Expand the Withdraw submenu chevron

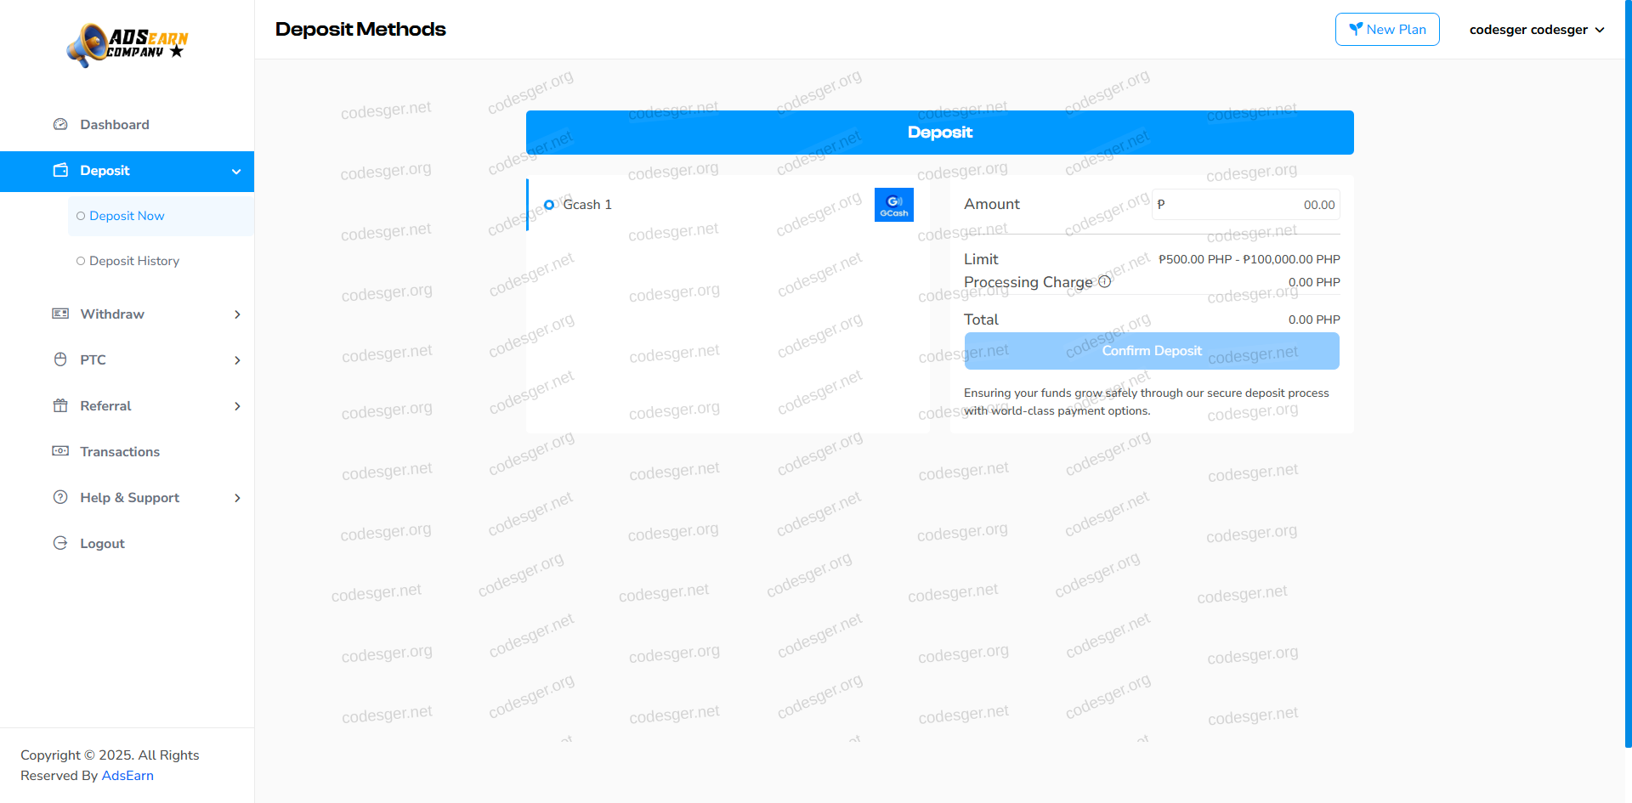click(237, 314)
